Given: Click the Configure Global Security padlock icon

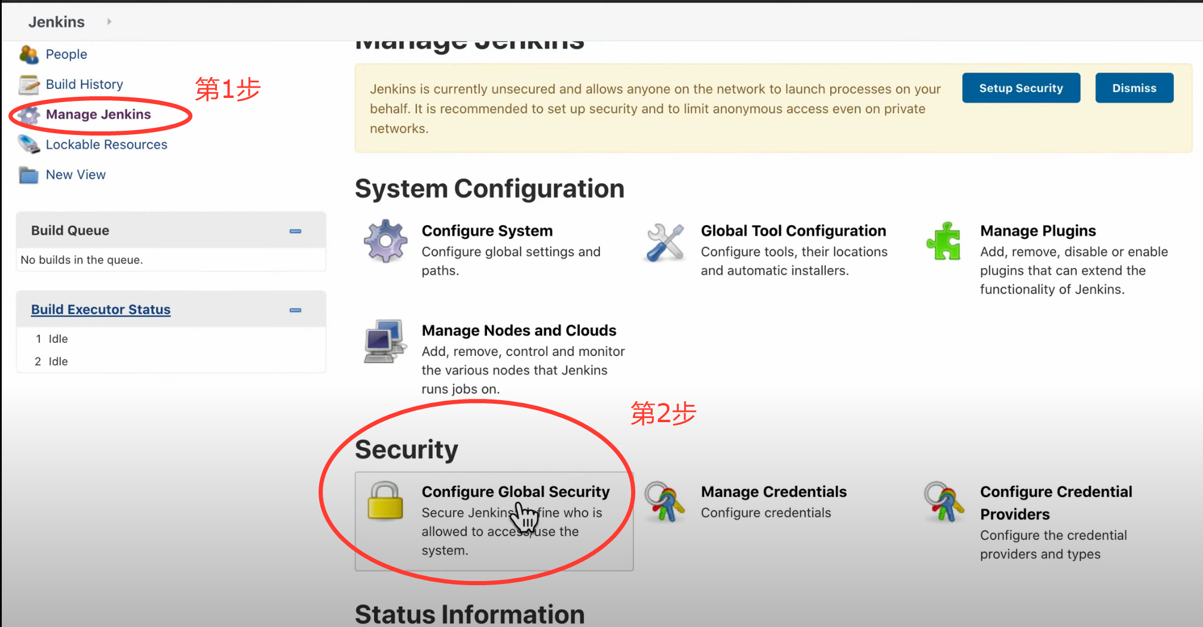Looking at the screenshot, I should (x=385, y=500).
